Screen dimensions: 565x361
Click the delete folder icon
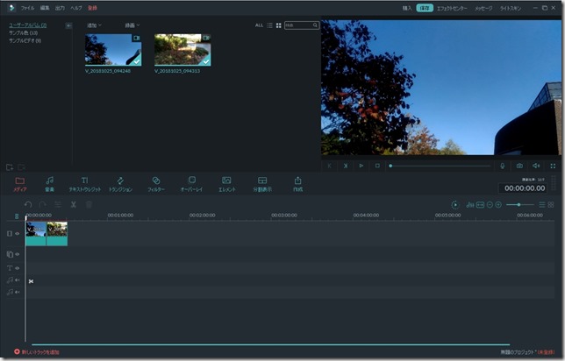[x=21, y=167]
